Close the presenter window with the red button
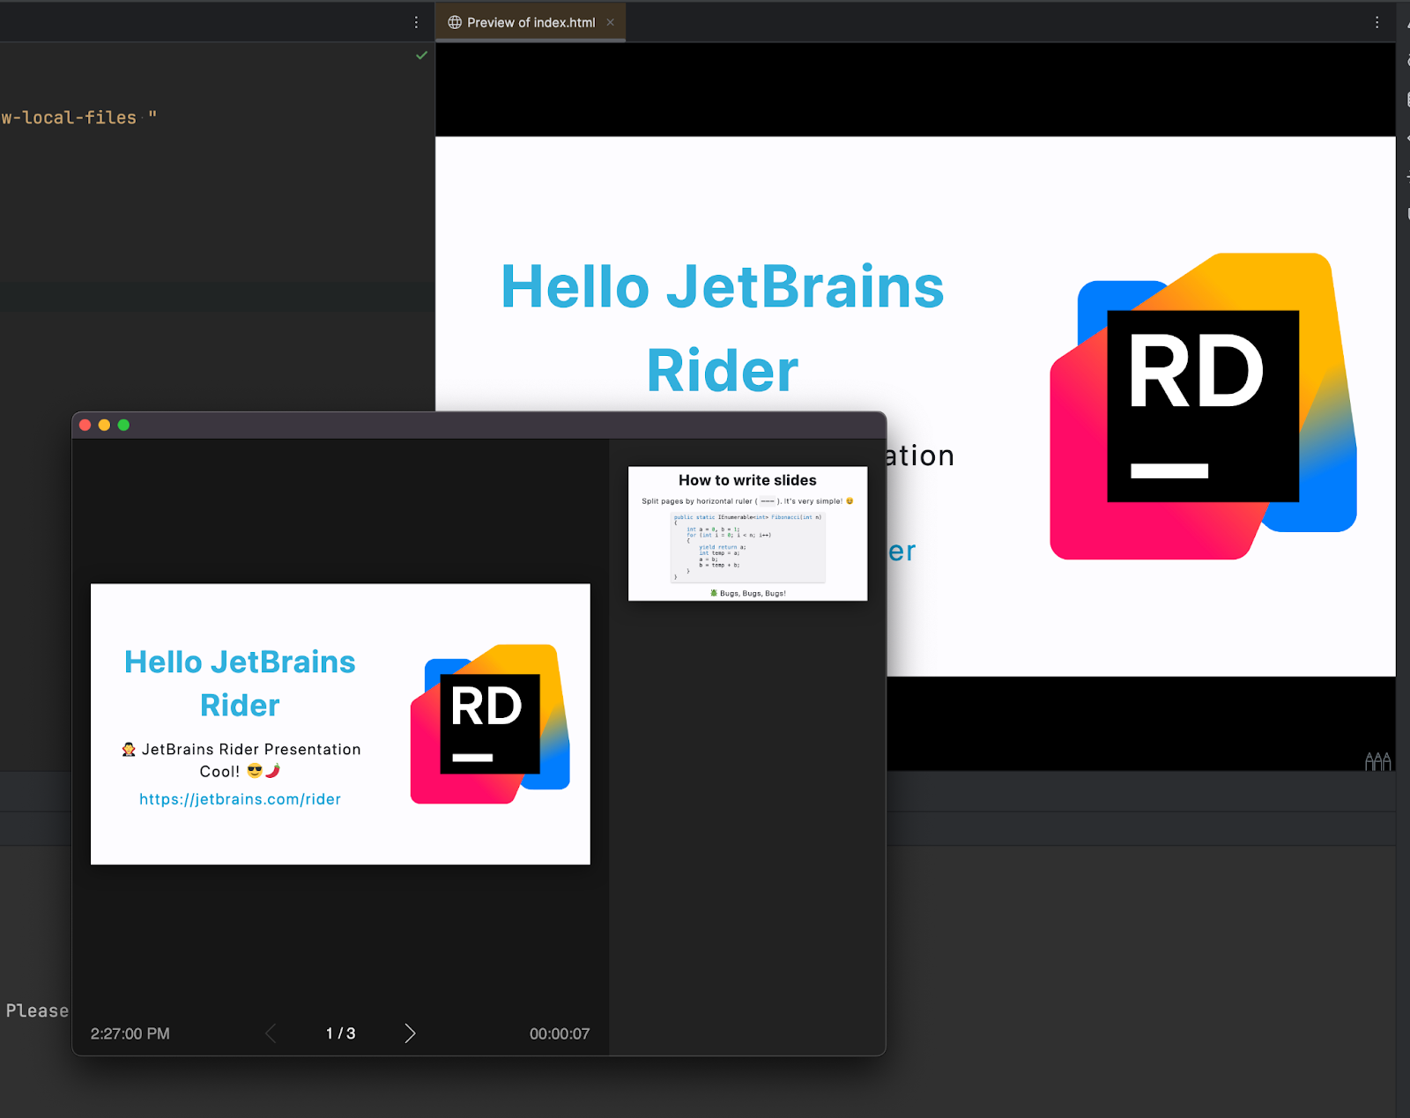Viewport: 1410px width, 1118px height. 85,425
